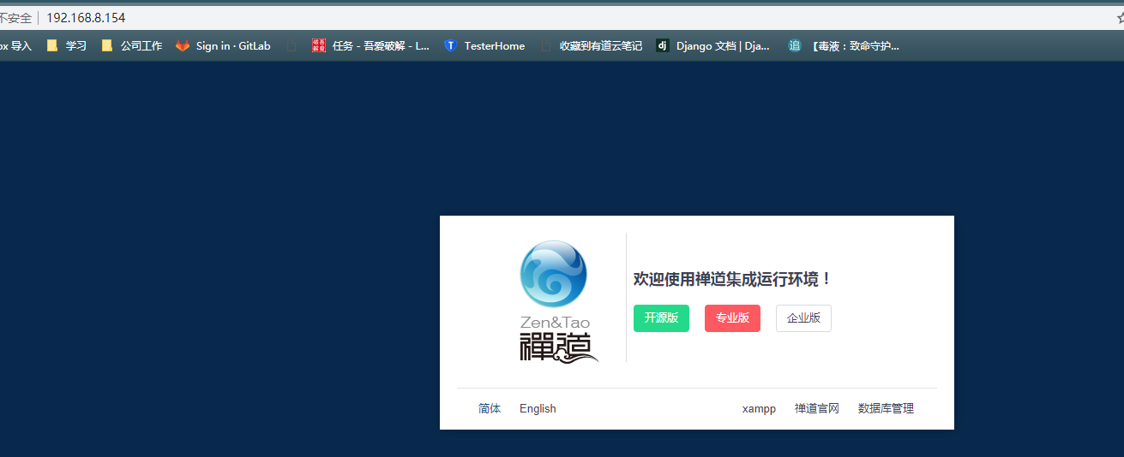
Task: Open the 公司工作 bookmark folder
Action: 132,46
